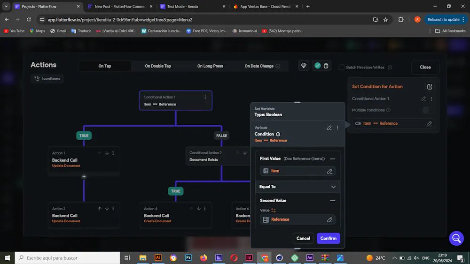The image size is (470, 264).
Task: Cancel the Set Variable dialog
Action: [303, 238]
